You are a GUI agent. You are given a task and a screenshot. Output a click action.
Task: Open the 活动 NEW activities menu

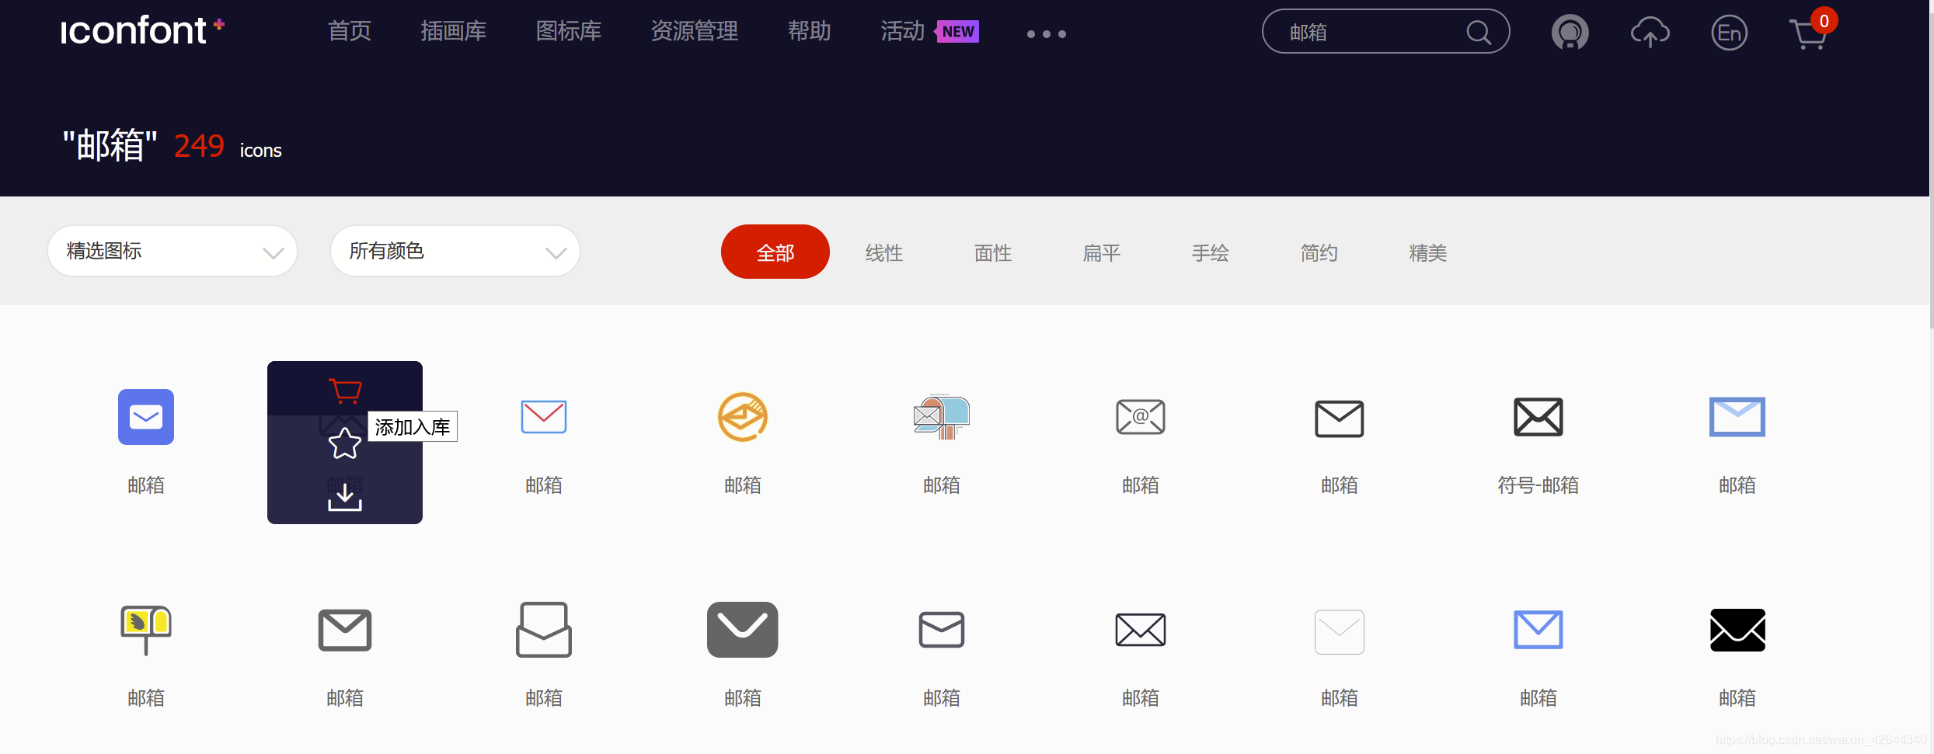click(x=929, y=32)
